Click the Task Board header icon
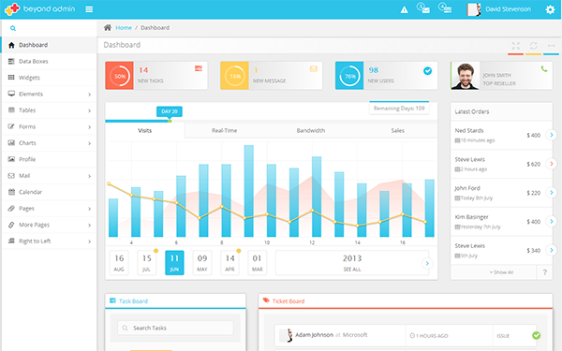Image resolution: width=562 pixels, height=351 pixels. [x=112, y=300]
